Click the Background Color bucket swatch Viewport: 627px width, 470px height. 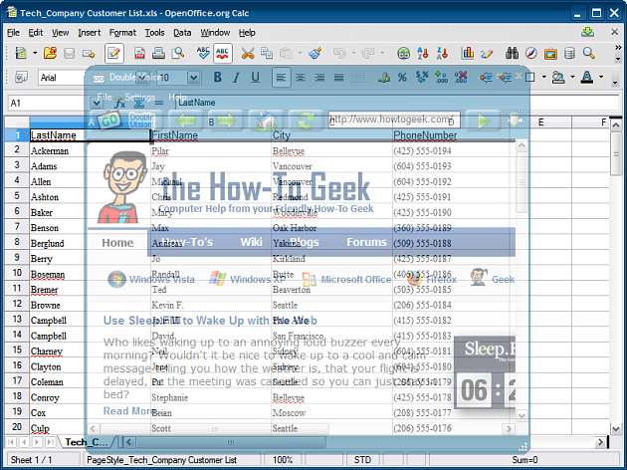pos(557,78)
